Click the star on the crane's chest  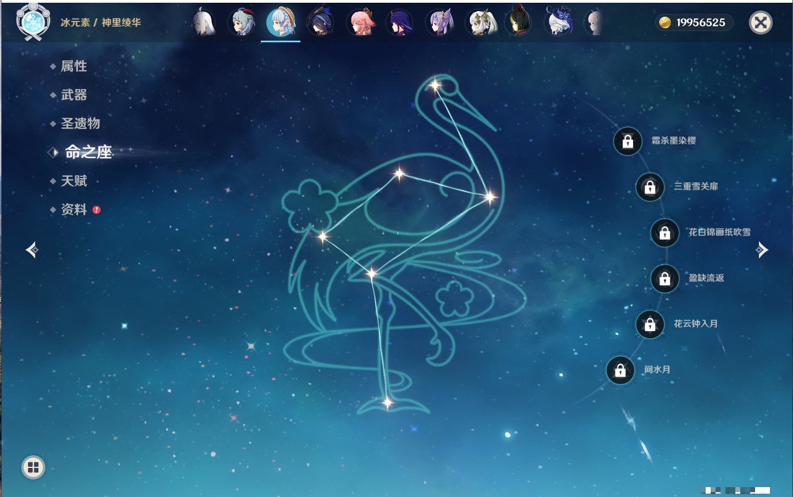tap(489, 197)
